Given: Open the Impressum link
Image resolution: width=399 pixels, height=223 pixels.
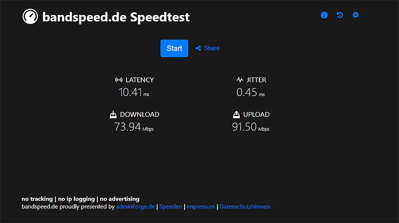Looking at the screenshot, I should tap(201, 207).
